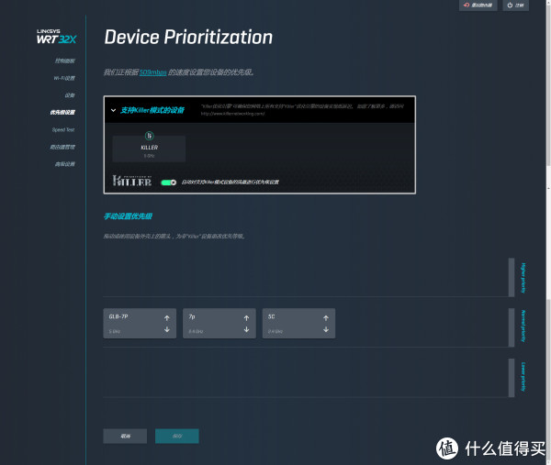
Task: Select the KILLER 5 GHz device card
Action: point(149,149)
